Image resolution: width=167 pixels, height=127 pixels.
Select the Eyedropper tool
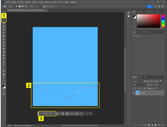point(4,33)
